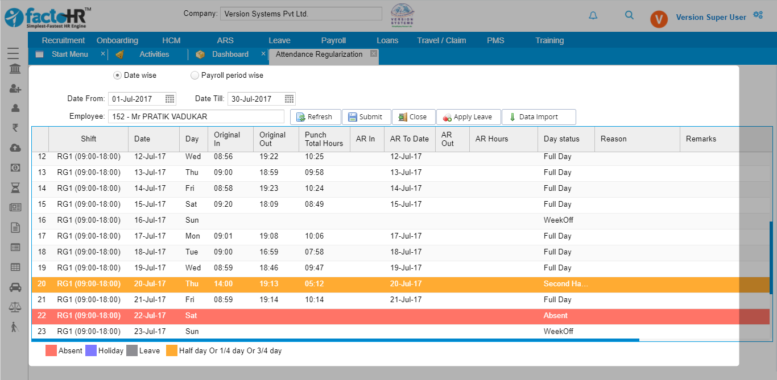Screen dimensions: 777x380
Task: Open the Company selection field
Action: pos(301,14)
